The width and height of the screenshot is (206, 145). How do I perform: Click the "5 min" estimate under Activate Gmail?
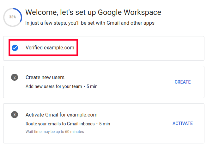click(x=105, y=123)
